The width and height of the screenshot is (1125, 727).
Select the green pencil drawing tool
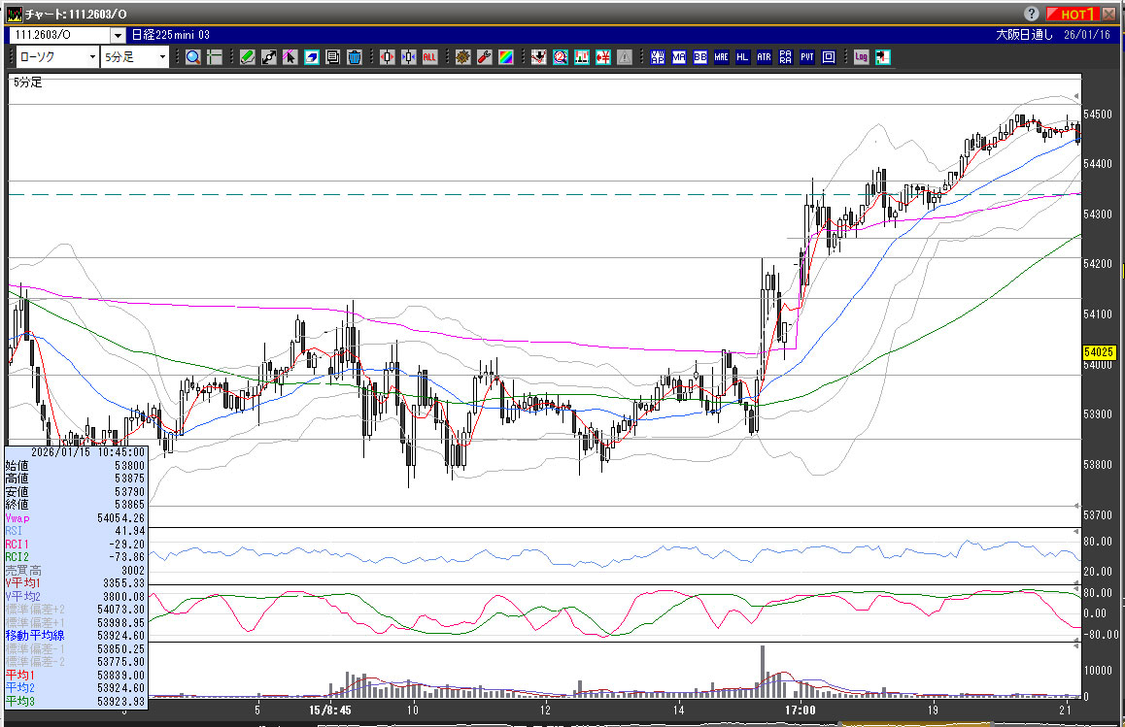click(248, 57)
